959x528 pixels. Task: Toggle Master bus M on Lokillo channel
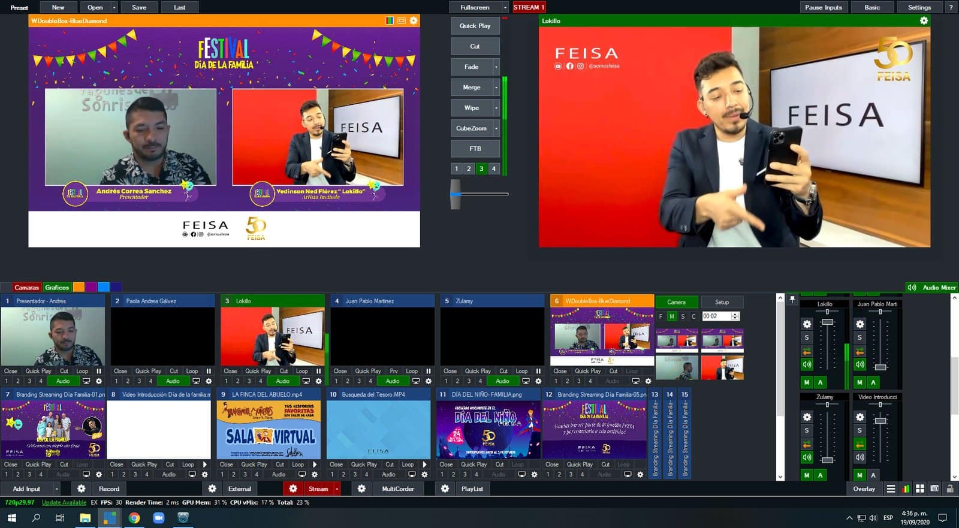click(807, 382)
